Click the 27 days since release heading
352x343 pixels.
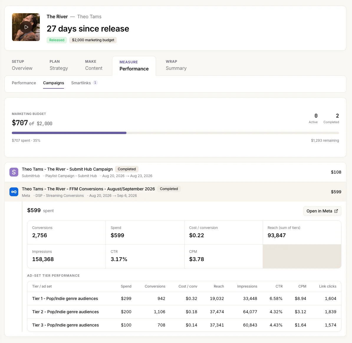[88, 29]
